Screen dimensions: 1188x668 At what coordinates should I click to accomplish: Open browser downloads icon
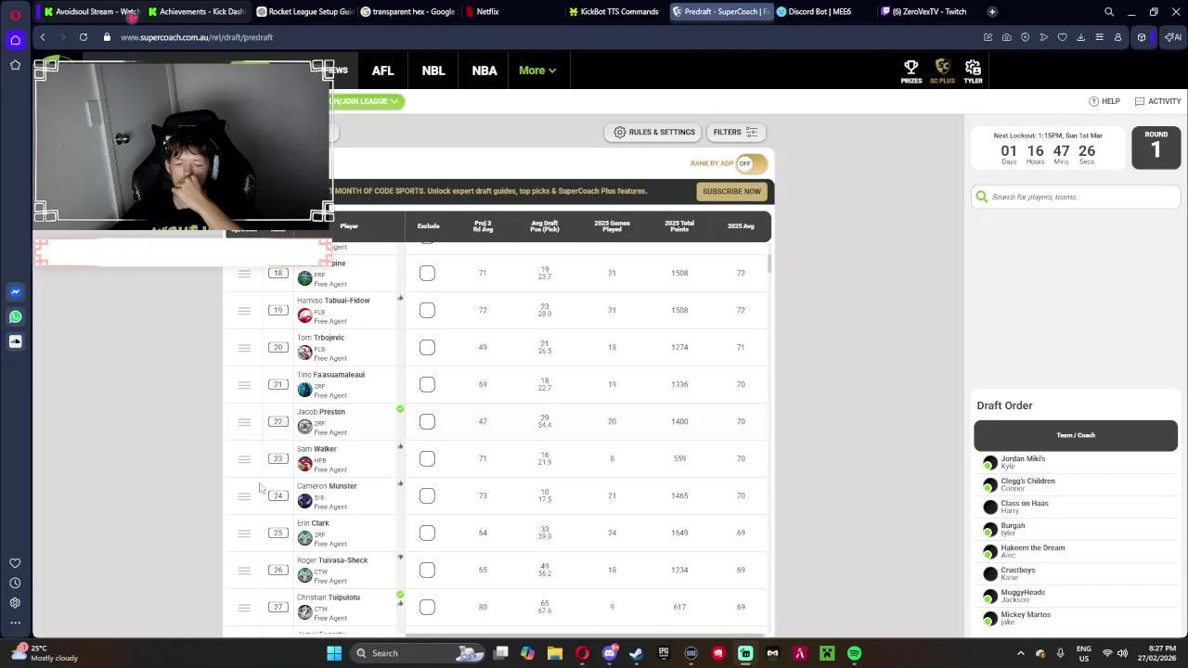pos(1081,37)
